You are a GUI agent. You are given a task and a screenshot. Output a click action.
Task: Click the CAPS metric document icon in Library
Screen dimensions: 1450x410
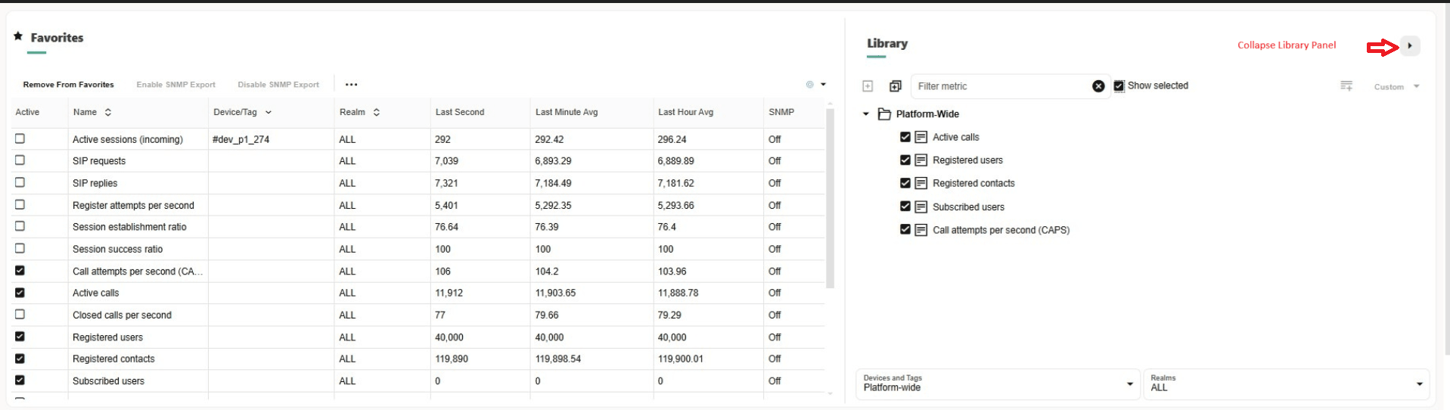[x=921, y=230]
